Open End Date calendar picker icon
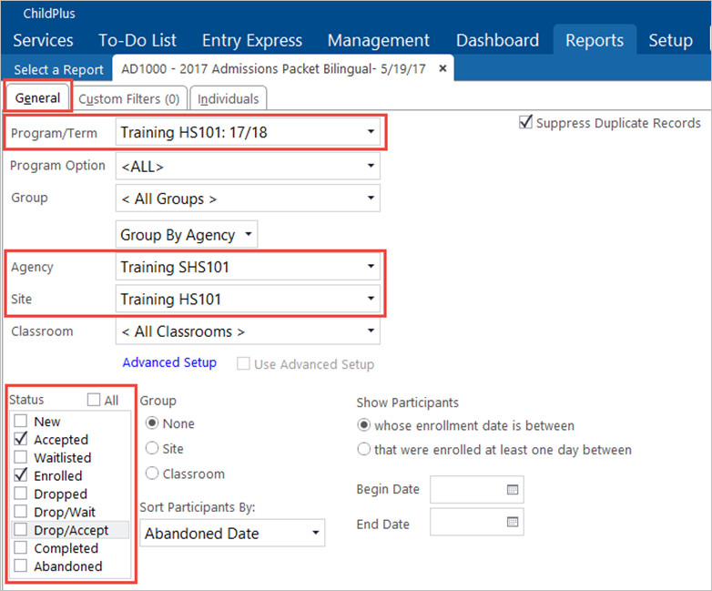 [512, 523]
